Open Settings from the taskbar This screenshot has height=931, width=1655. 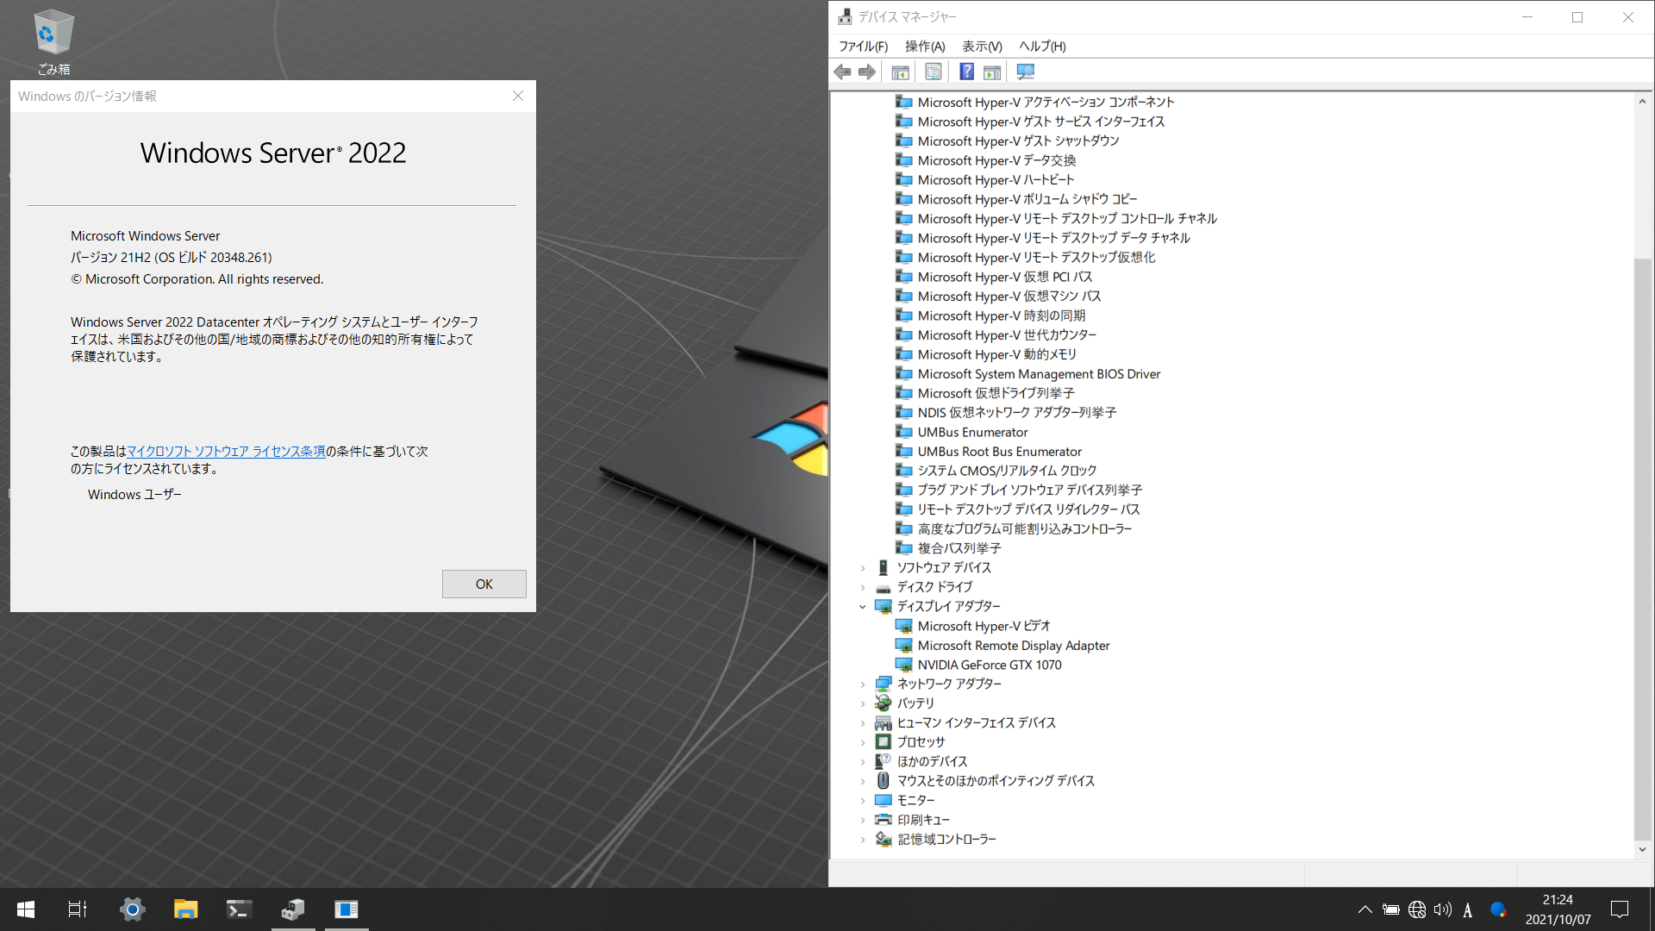point(132,909)
